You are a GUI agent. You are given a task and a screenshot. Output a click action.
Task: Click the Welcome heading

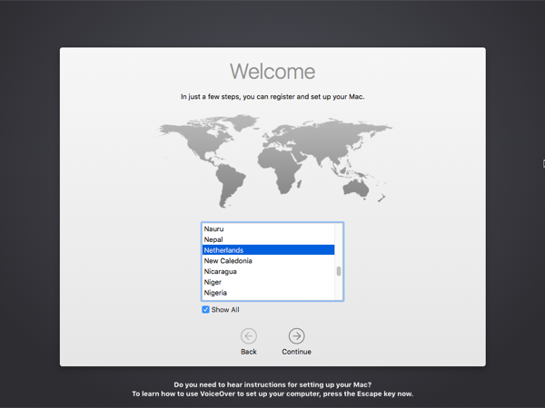(272, 72)
